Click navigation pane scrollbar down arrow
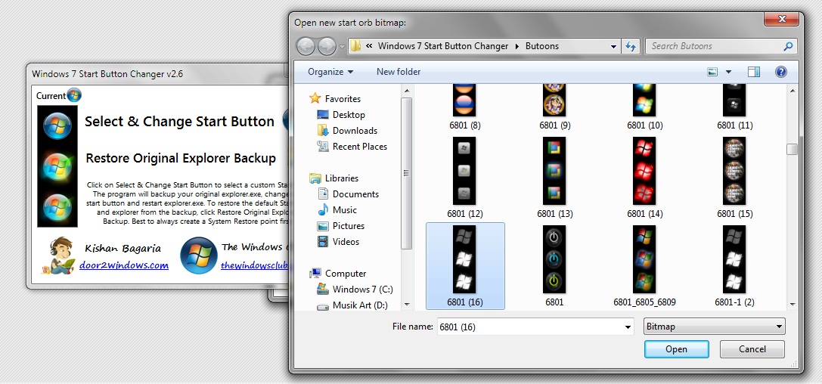Viewport: 822px width, 384px height. [x=407, y=305]
